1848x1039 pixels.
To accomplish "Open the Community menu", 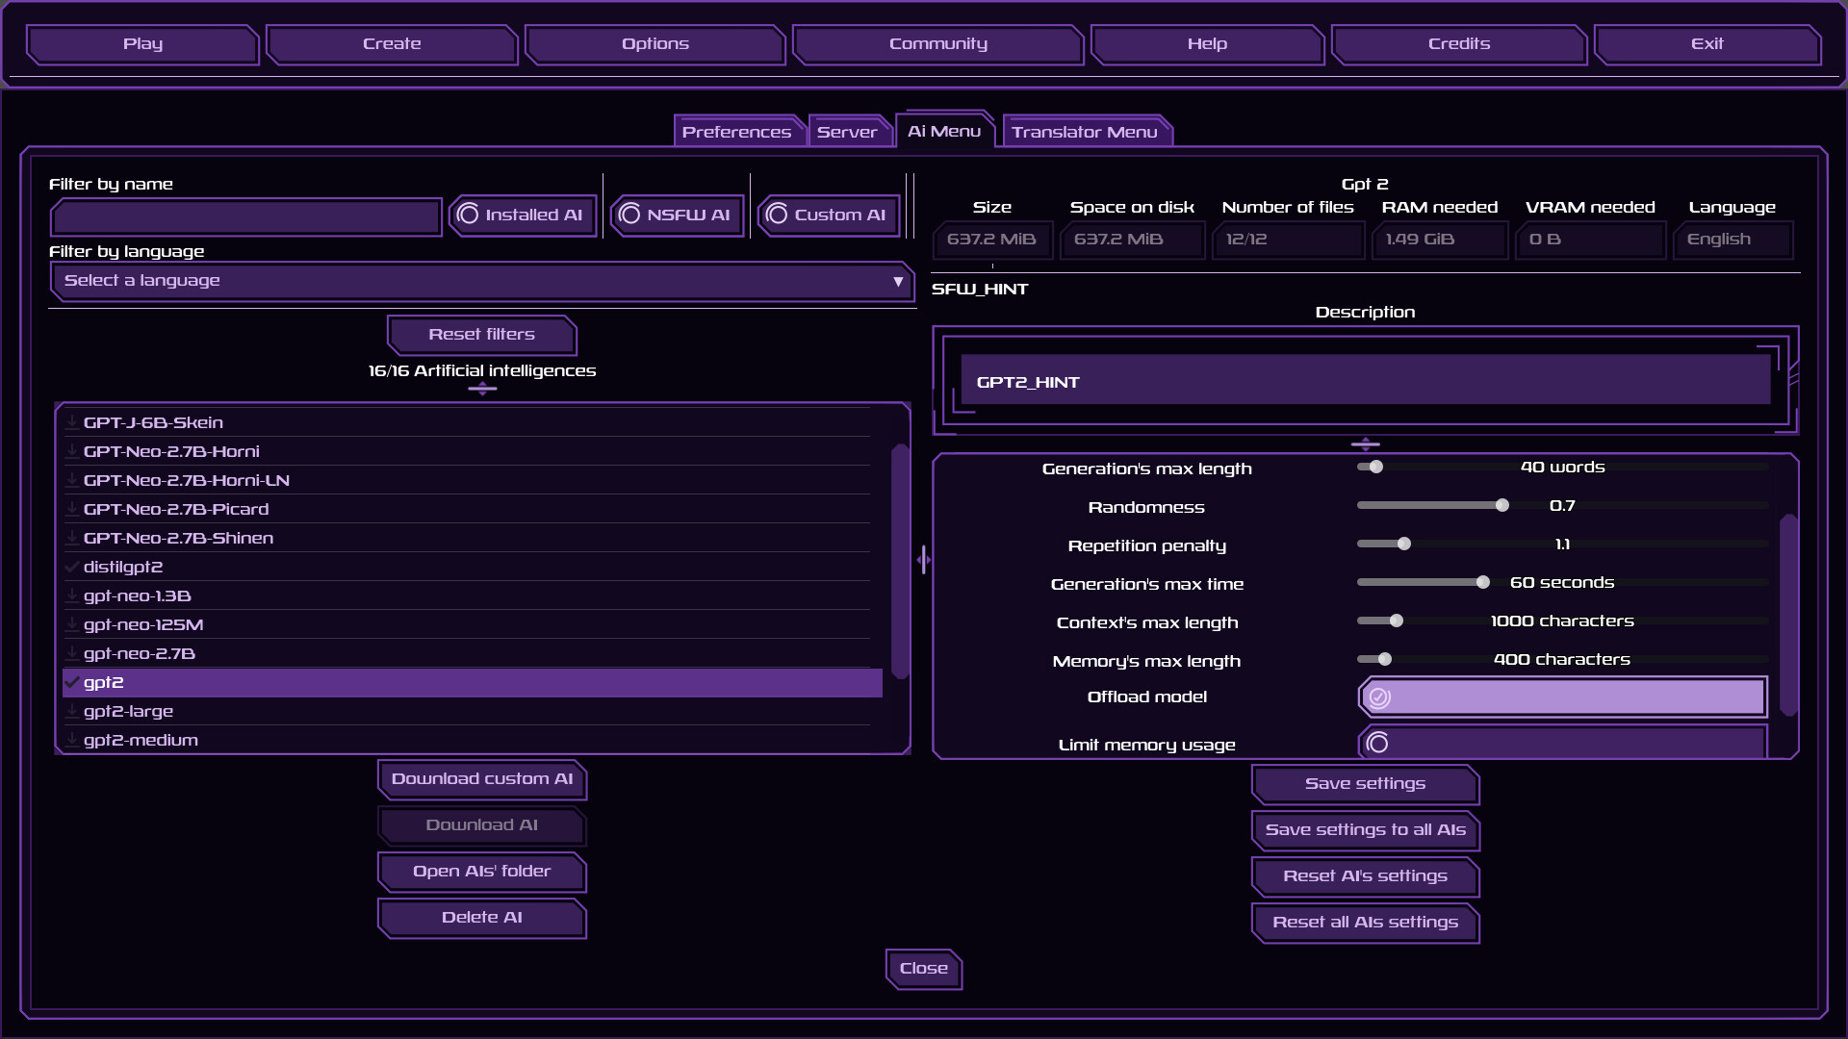I will pyautogui.click(x=937, y=44).
